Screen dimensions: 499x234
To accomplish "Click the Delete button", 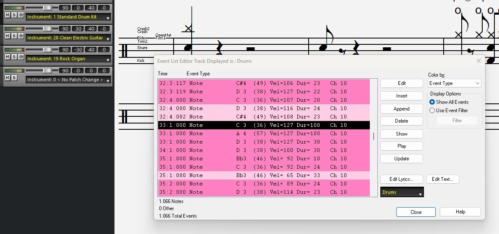I will (x=402, y=121).
